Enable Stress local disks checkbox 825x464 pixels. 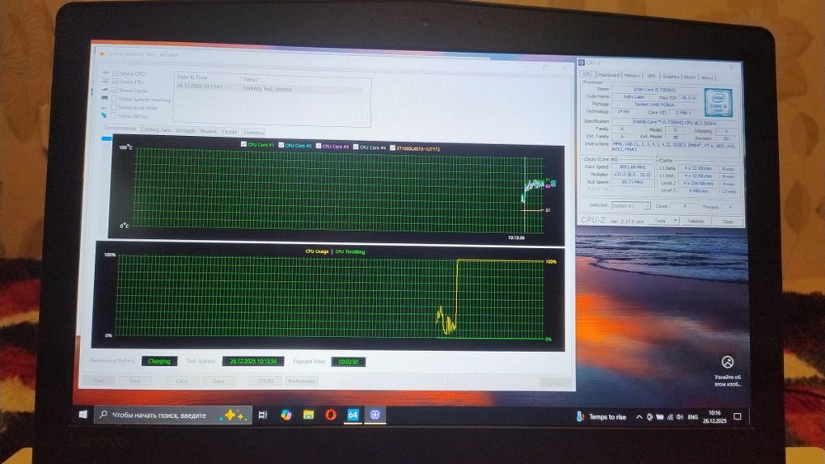click(x=114, y=107)
